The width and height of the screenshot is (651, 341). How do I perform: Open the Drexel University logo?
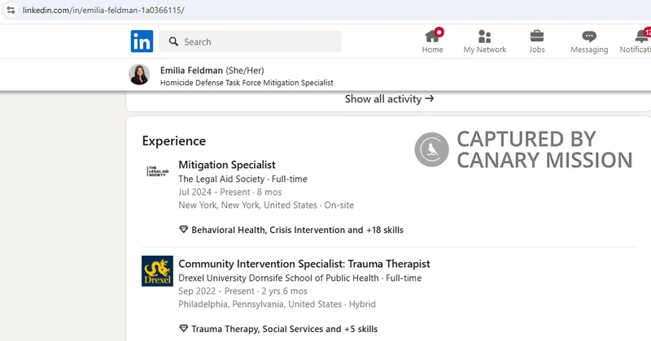tap(157, 271)
